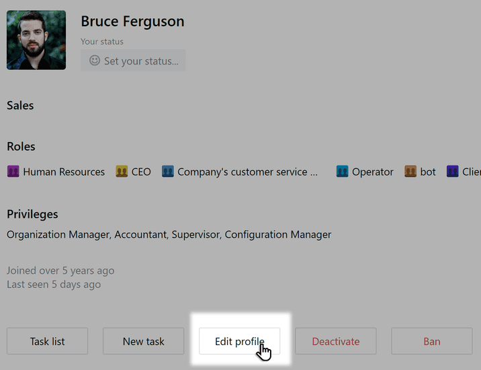Select the Operator role label
Viewport: 481px width, 370px height.
point(372,172)
